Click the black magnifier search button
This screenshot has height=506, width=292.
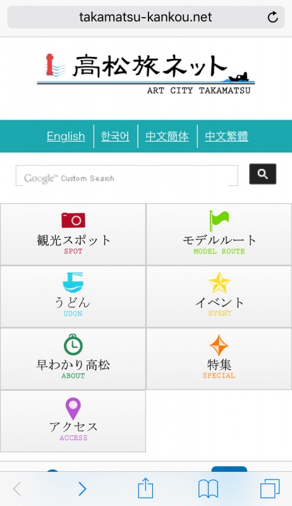coord(263,174)
